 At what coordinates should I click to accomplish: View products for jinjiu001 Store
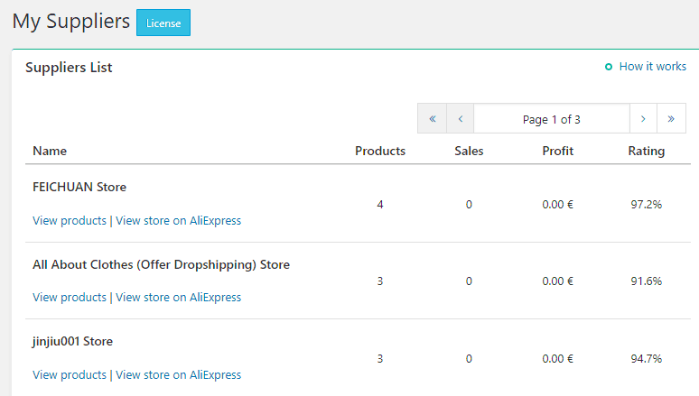point(70,374)
